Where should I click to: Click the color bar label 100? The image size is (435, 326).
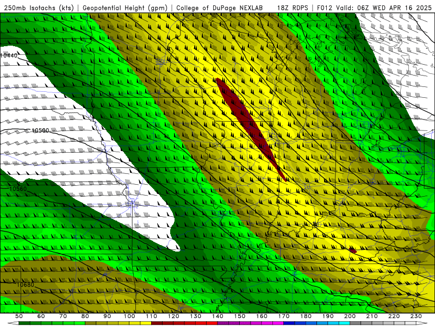pos(129,316)
